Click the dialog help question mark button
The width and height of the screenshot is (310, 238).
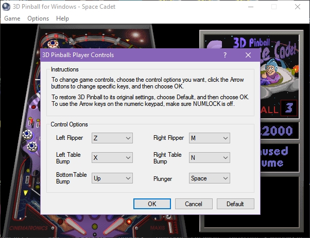(225, 55)
